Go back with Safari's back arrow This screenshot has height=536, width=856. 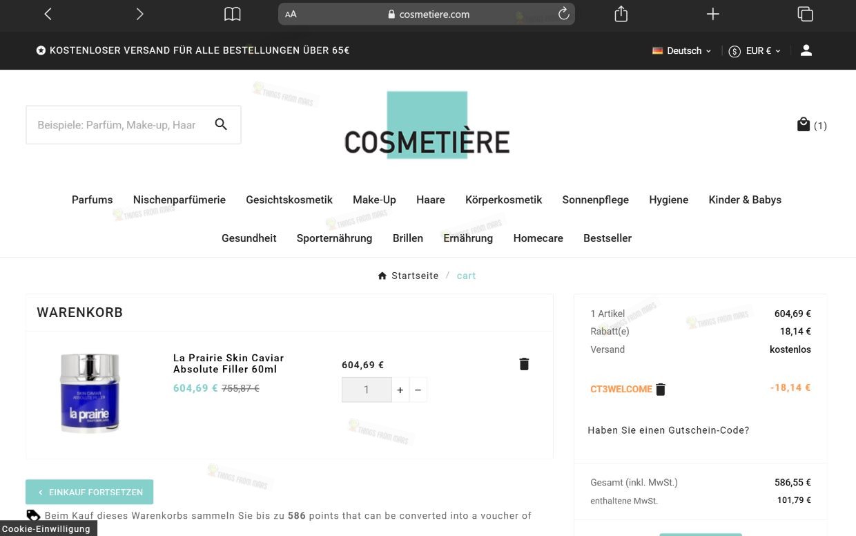coord(48,14)
